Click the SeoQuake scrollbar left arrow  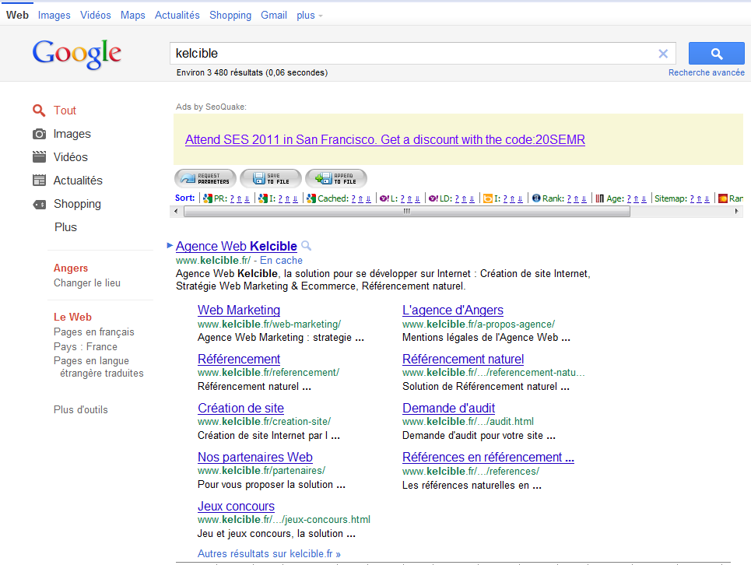coord(176,211)
